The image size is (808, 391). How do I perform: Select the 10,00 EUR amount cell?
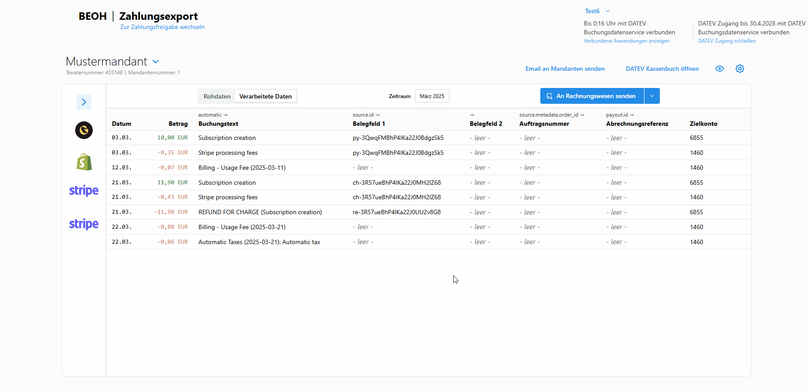(172, 138)
